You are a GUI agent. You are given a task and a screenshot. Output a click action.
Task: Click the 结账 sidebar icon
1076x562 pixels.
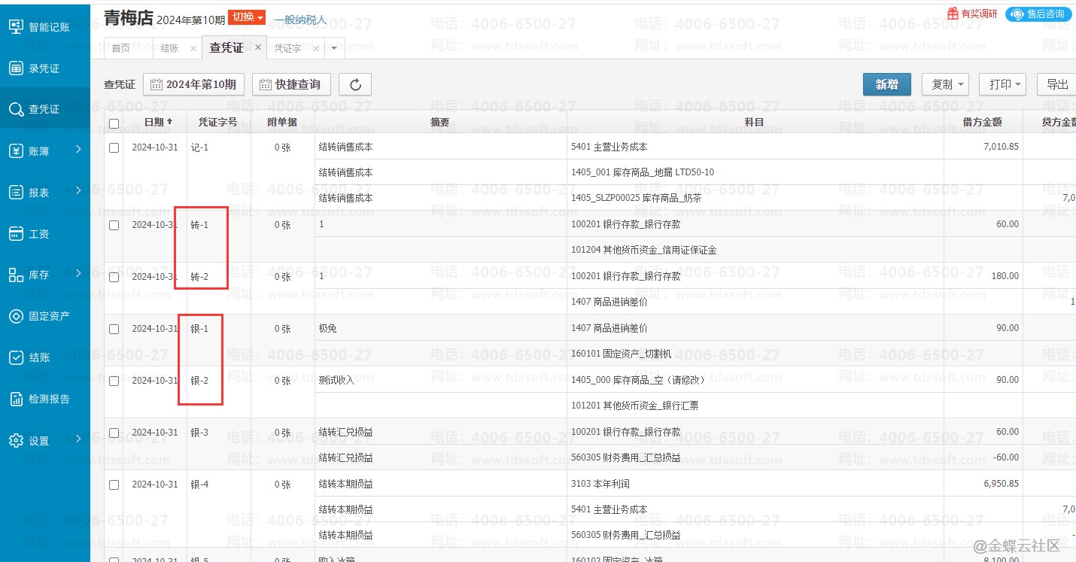(x=17, y=358)
